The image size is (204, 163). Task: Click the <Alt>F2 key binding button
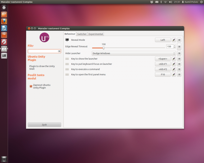pos(163,69)
